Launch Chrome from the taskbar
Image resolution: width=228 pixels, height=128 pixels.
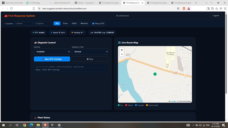pyautogui.click(x=24, y=125)
